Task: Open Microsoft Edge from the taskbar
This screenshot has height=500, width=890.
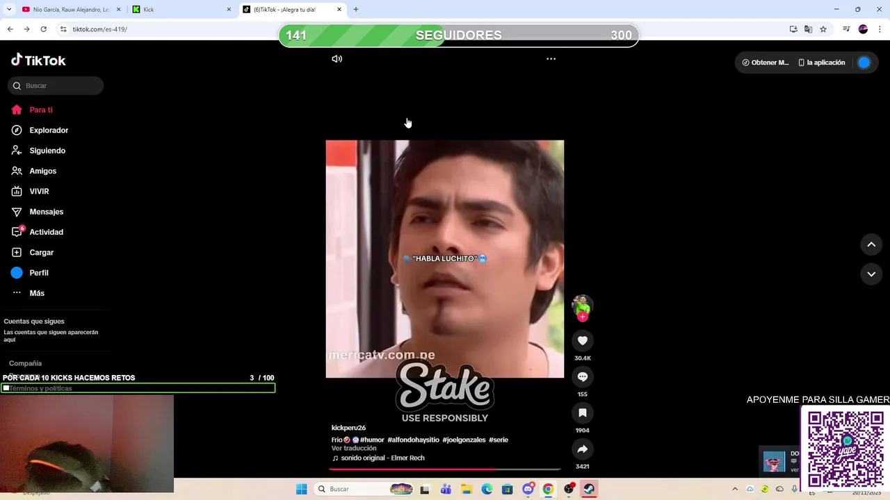Action: (487, 490)
